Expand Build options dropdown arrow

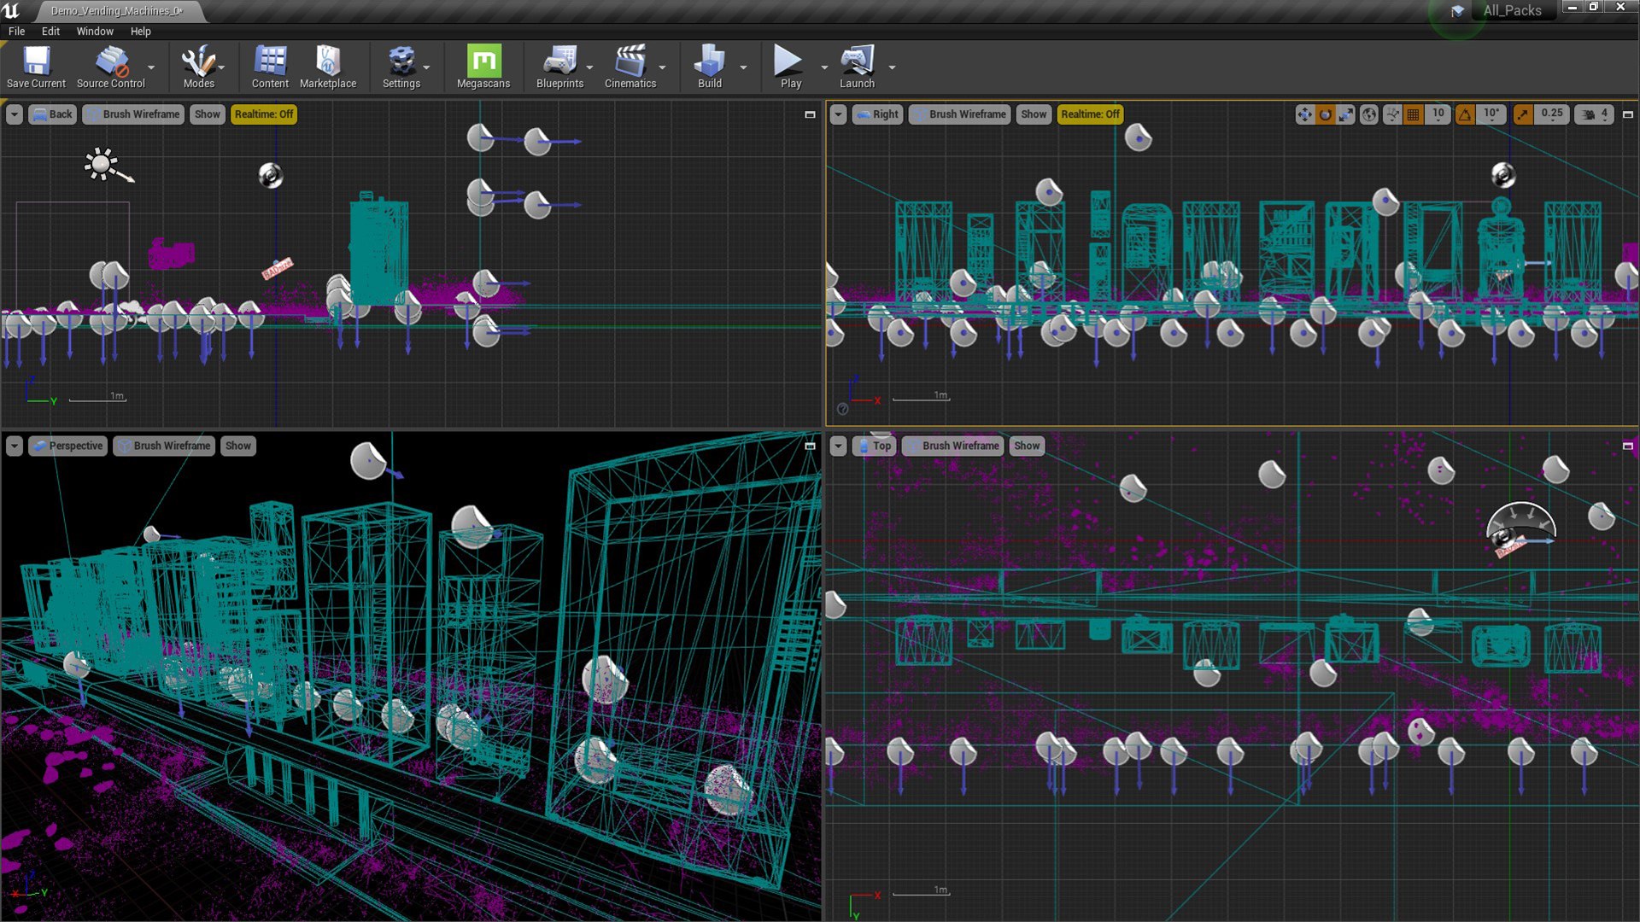(743, 67)
